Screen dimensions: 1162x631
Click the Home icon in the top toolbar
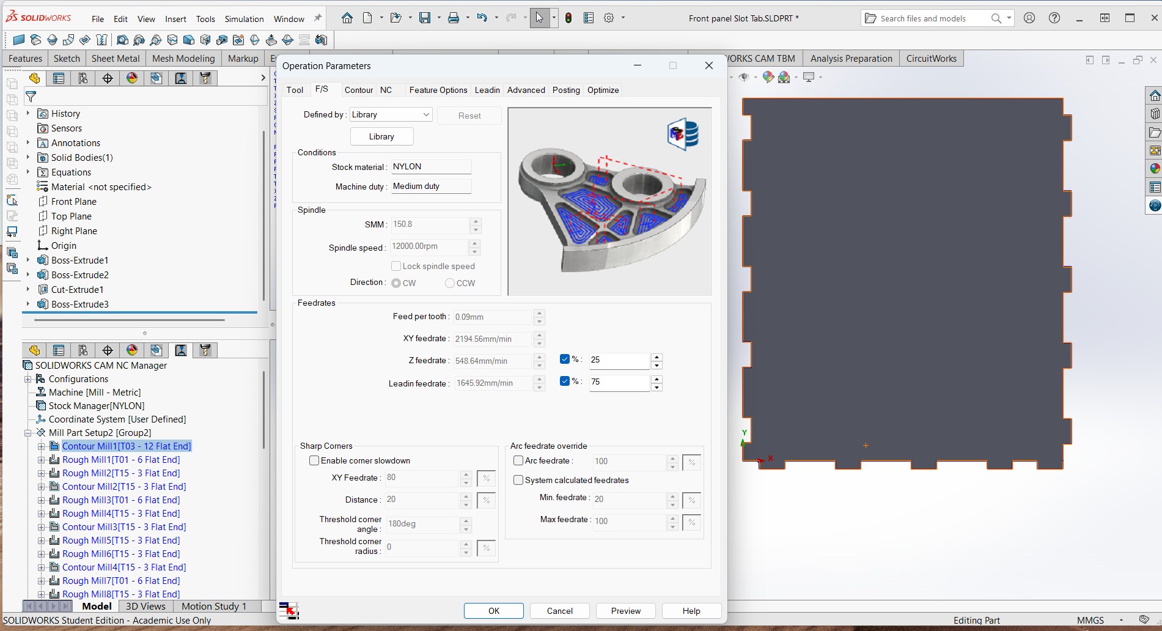347,18
